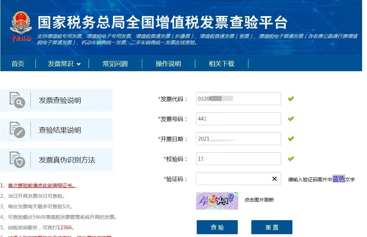Screen dimensions: 367x237
Task: Click the green checkmark beside 发票号码
Action: tap(291, 119)
